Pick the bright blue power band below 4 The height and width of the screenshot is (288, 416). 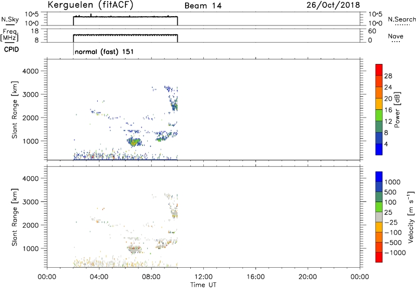click(379, 149)
